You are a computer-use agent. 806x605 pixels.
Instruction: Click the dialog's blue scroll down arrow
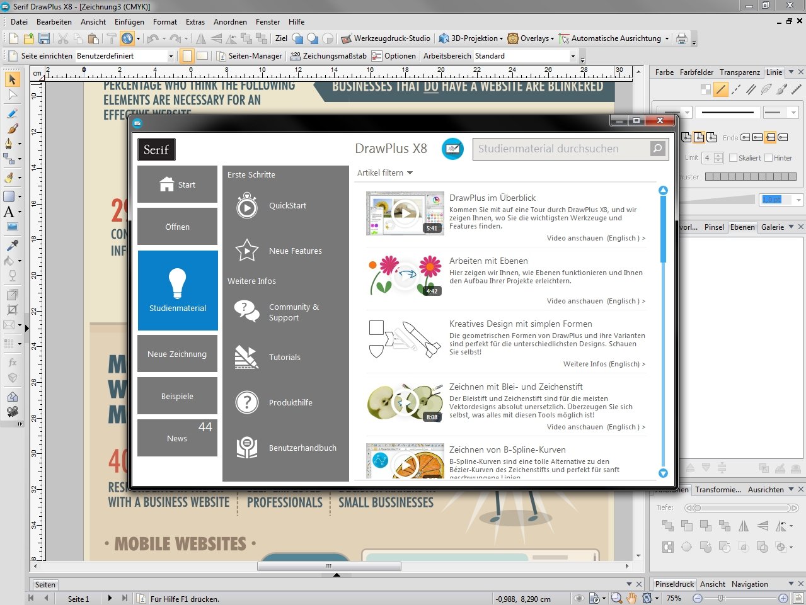[663, 473]
